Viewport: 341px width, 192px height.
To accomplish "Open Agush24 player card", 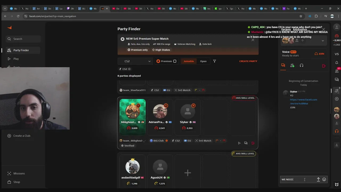I will click(160, 172).
